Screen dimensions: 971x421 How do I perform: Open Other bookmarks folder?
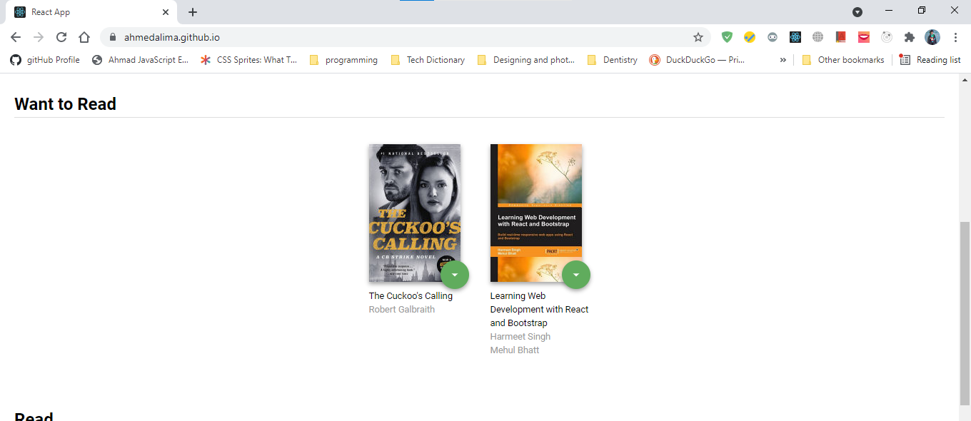pos(842,60)
